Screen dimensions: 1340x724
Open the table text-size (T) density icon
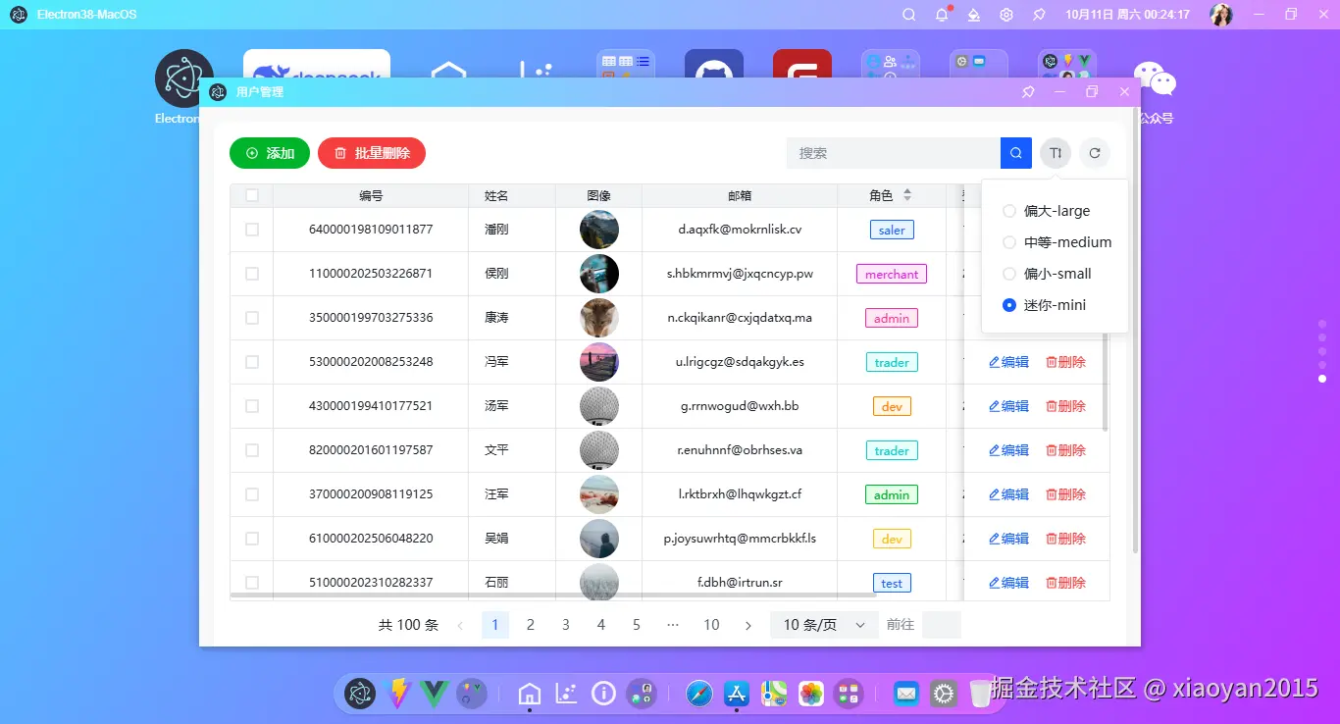[x=1055, y=153]
